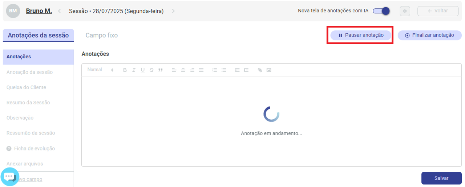Click the help icon beside Ficha de evolução

tap(9, 149)
